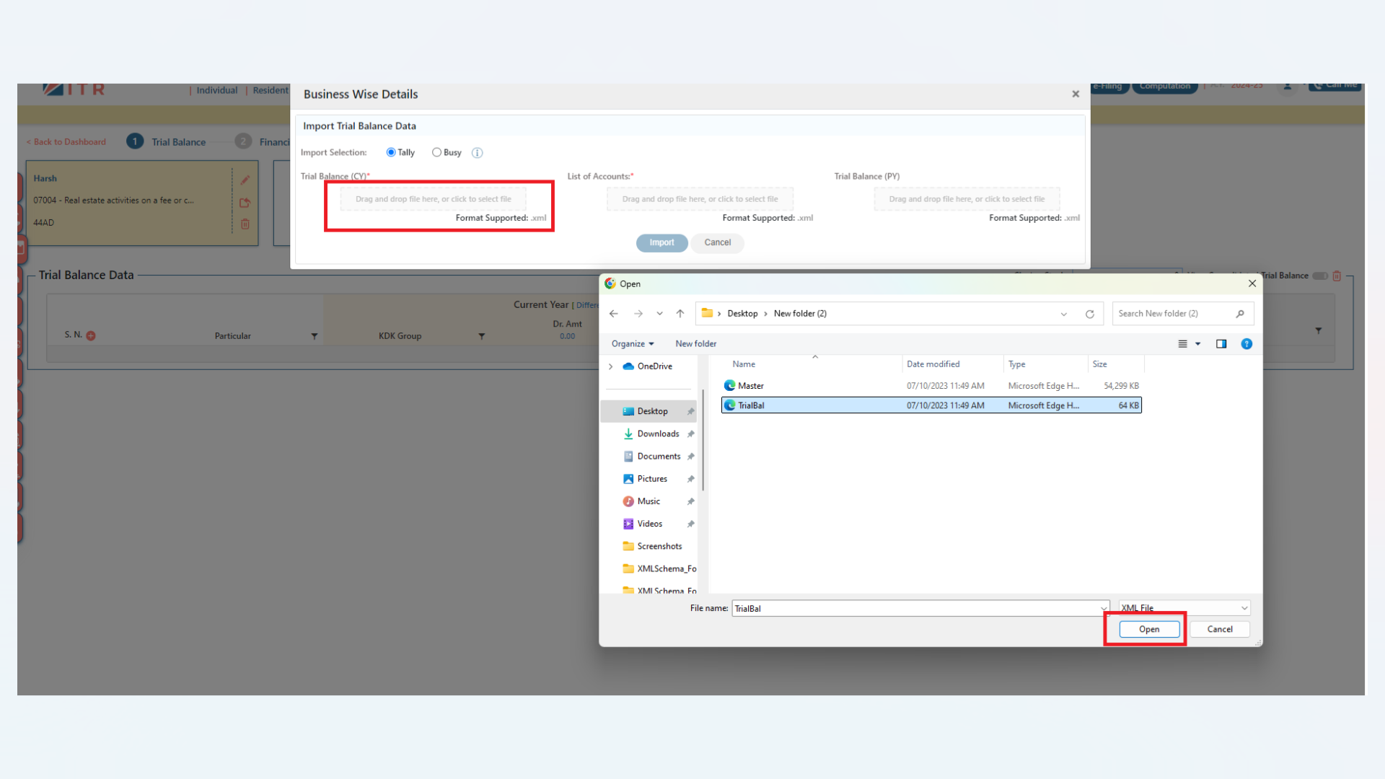Close the Business Wise Details popup
The width and height of the screenshot is (1385, 779).
(1076, 94)
